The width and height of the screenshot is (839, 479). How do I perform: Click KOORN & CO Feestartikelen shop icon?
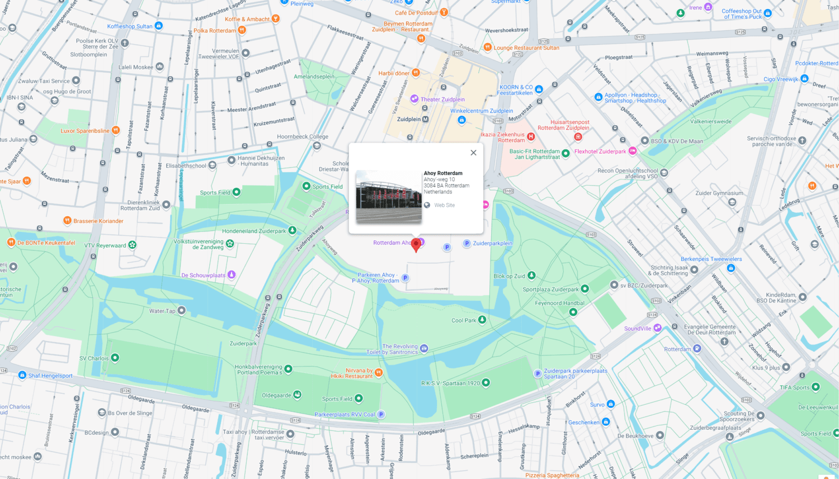[539, 89]
